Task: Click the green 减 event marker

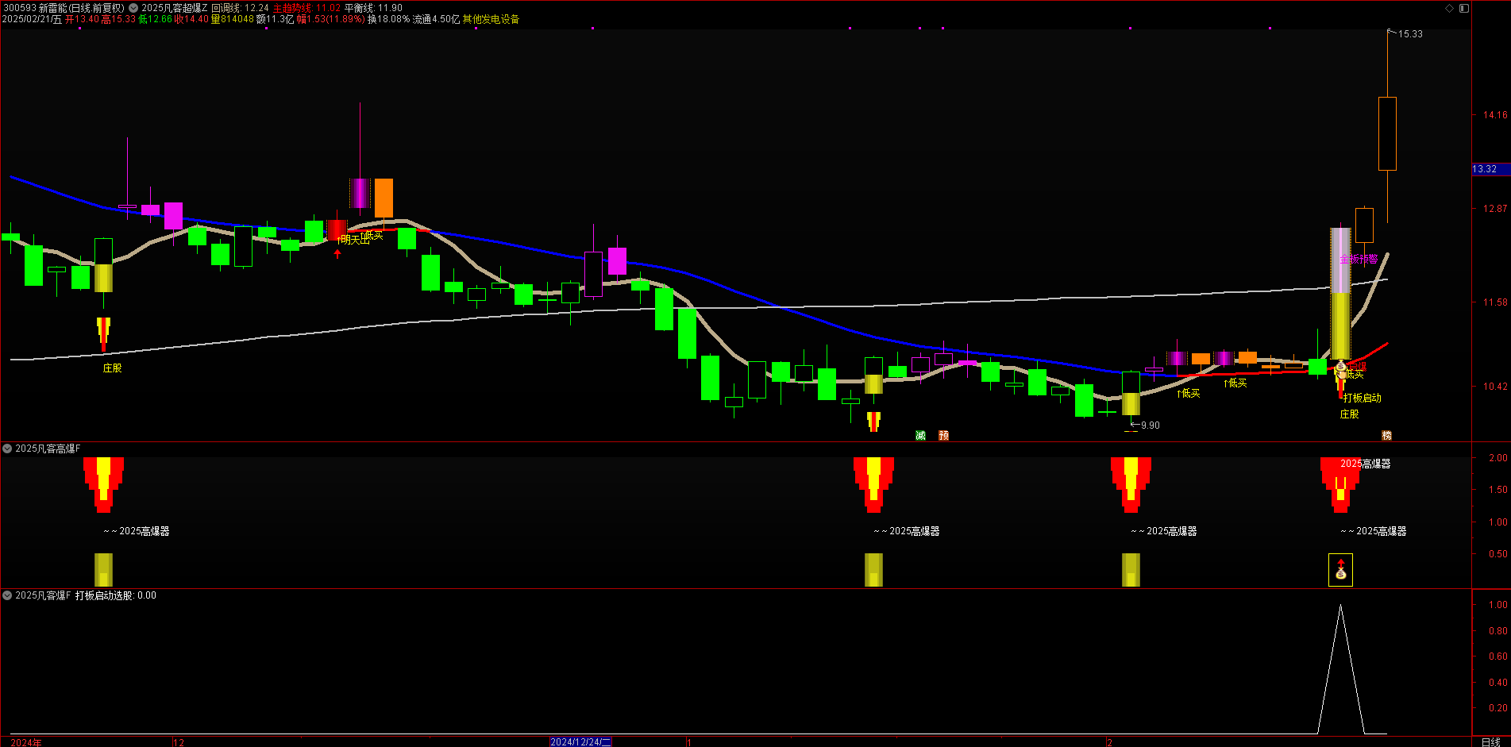Action: click(x=920, y=435)
